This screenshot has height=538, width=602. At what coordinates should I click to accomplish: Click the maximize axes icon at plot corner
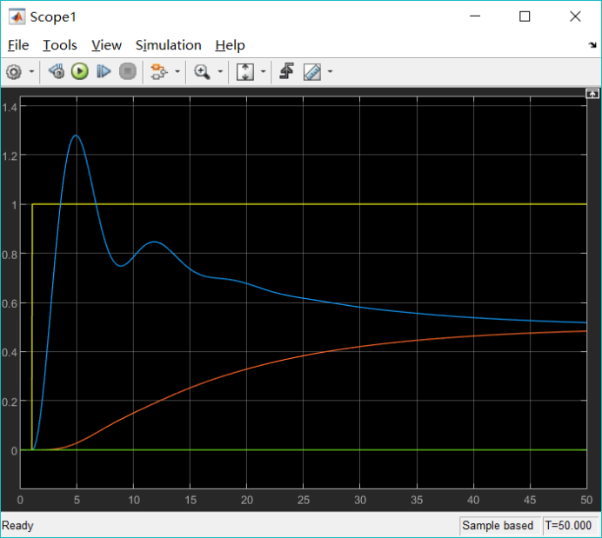[592, 93]
